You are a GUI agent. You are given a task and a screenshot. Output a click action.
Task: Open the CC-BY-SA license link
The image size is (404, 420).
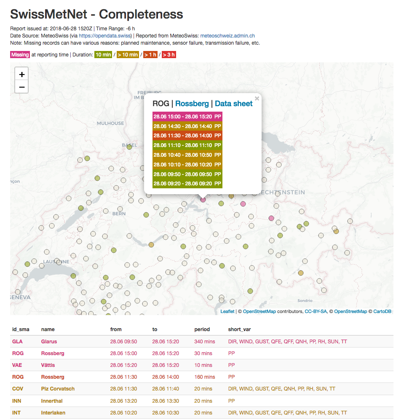tap(316, 312)
